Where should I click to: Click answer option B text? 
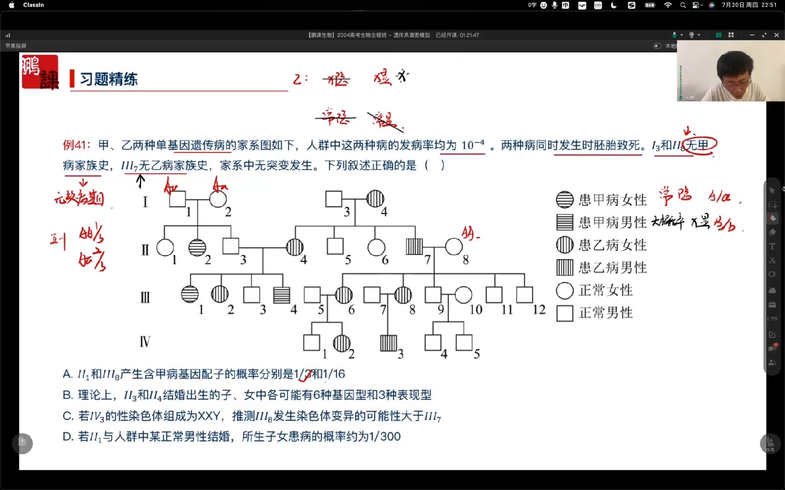coord(247,395)
